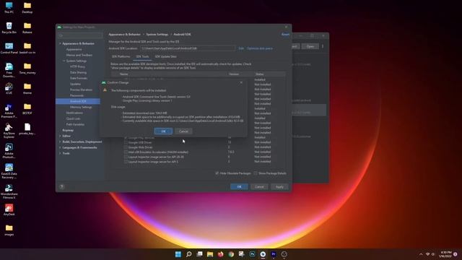Expand Languages & Frameworks node
Viewport: 462px width, 260px height.
tap(60, 147)
